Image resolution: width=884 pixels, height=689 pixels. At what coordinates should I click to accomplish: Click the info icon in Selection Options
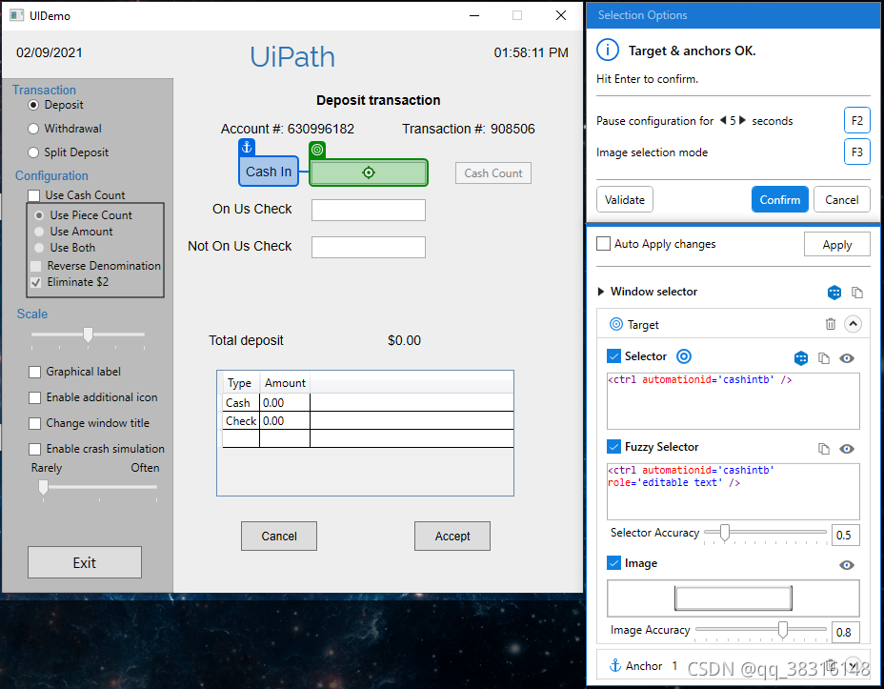(x=607, y=51)
